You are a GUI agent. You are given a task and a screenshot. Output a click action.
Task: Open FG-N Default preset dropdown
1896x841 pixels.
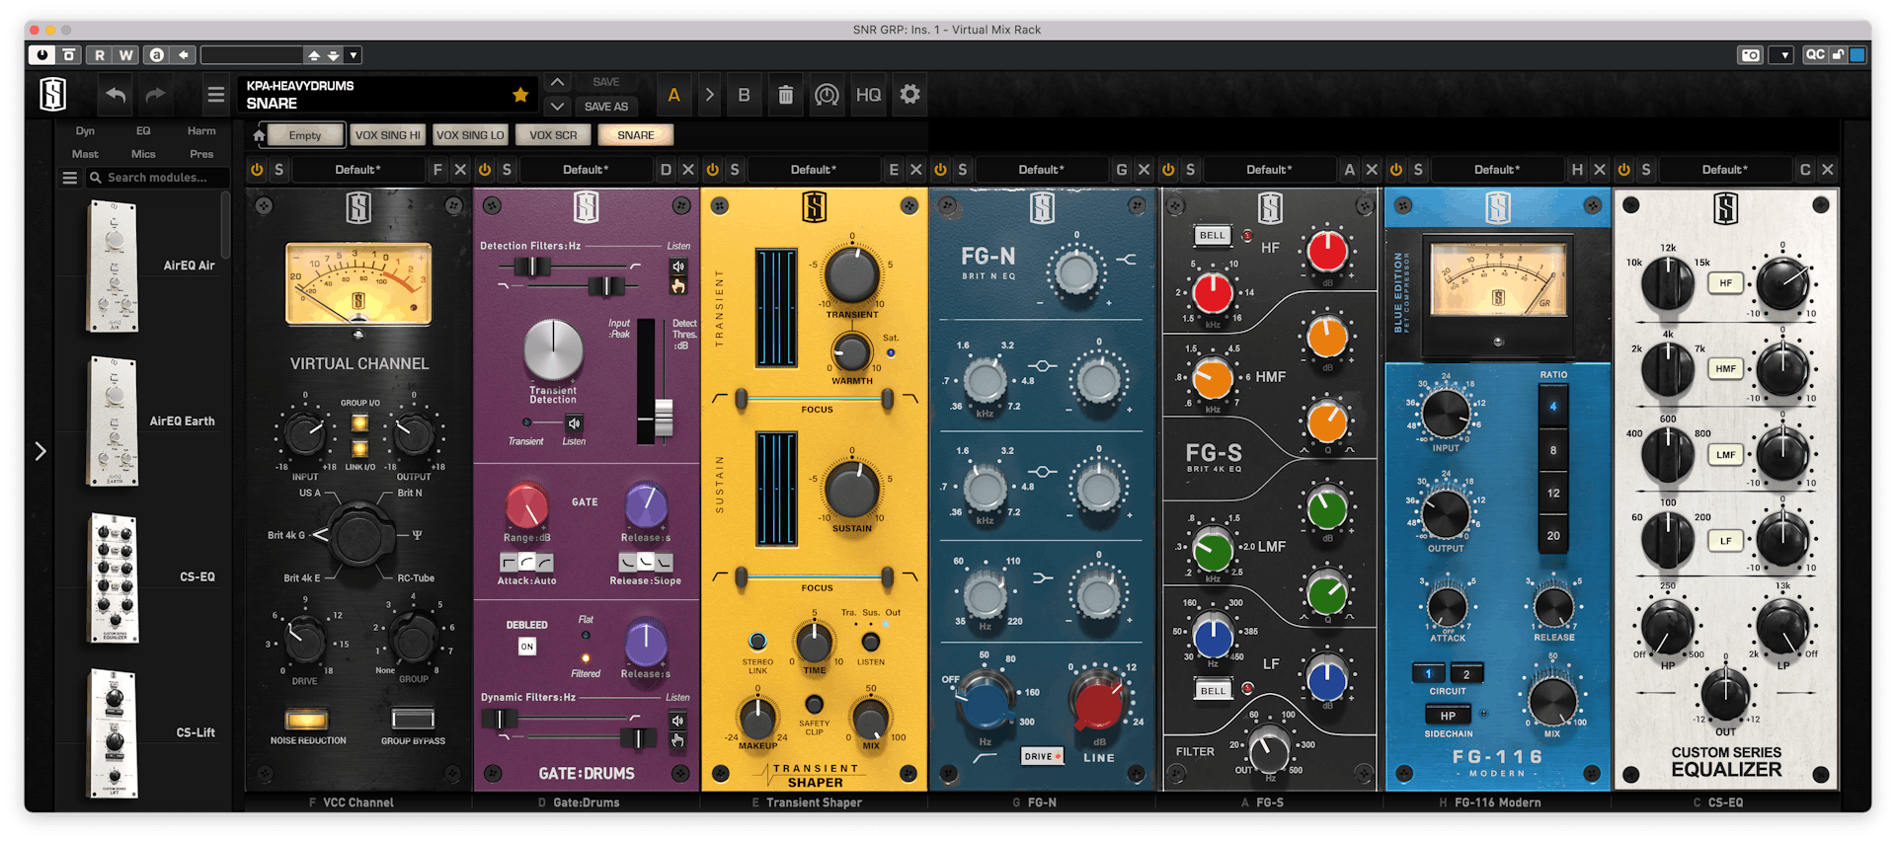click(1041, 170)
